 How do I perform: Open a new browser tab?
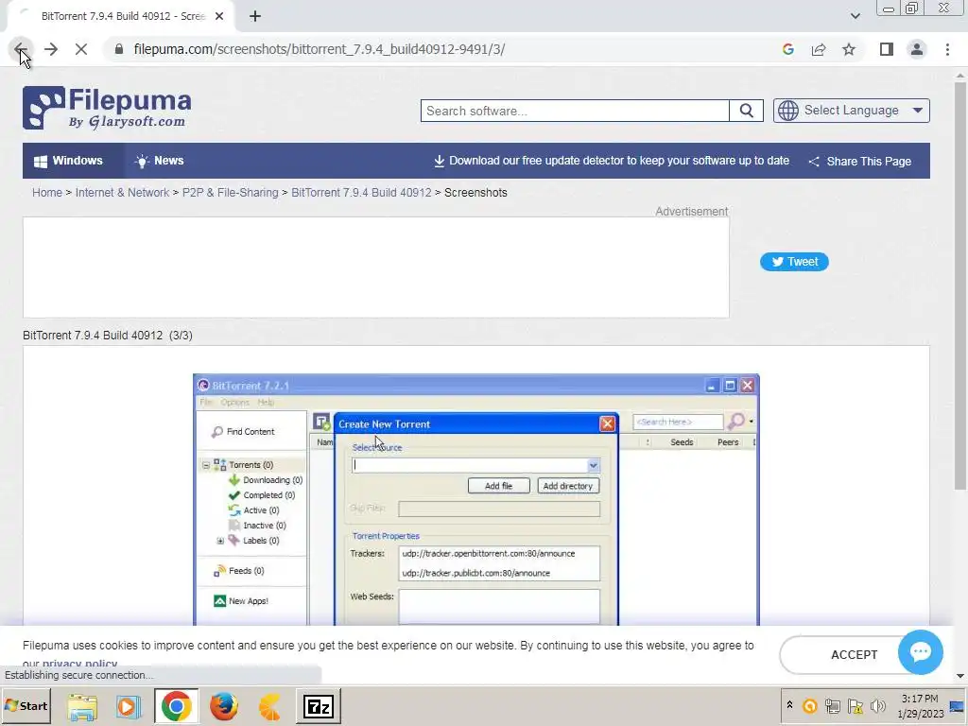[x=255, y=16]
